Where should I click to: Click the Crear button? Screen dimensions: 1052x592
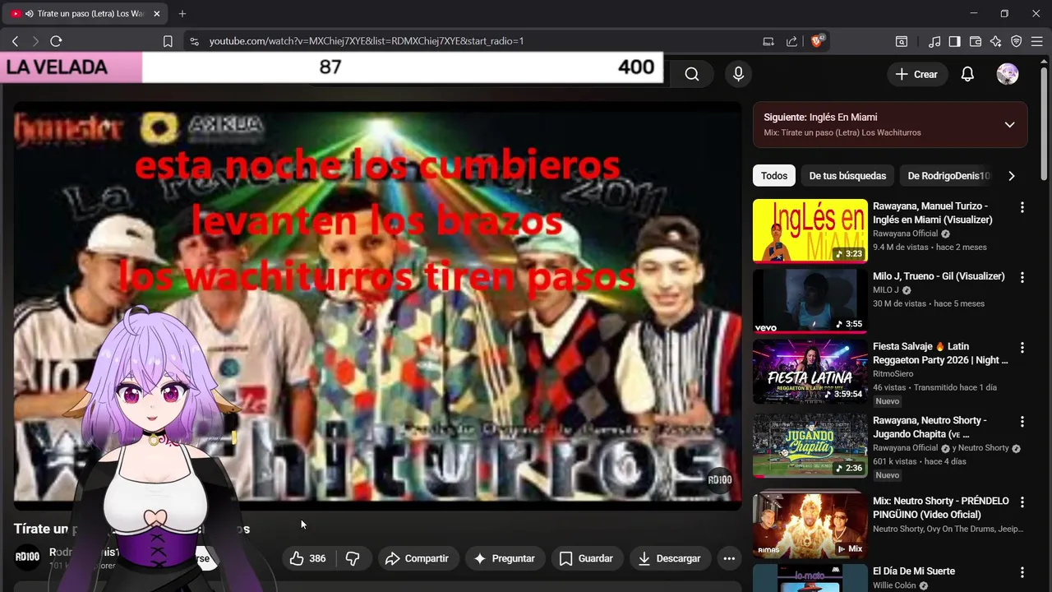916,74
